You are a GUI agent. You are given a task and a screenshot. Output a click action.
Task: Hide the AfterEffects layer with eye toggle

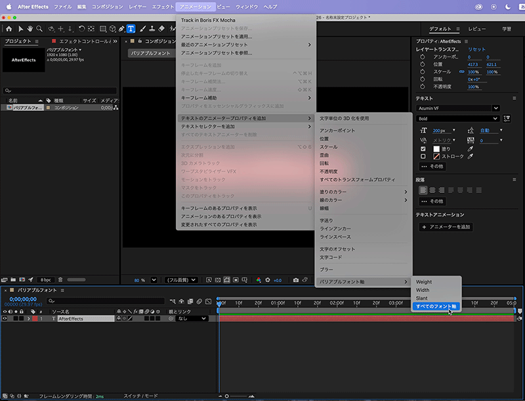click(x=5, y=318)
